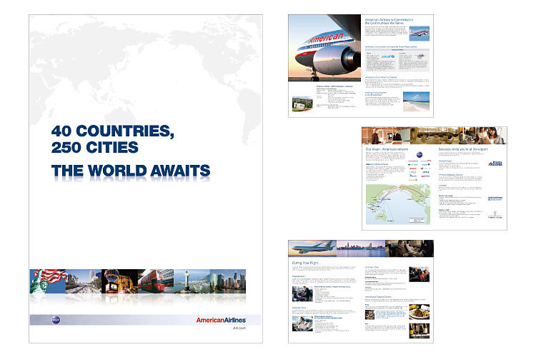
Task: Click 'Our Asian - American network' heading
Action: pyautogui.click(x=387, y=149)
